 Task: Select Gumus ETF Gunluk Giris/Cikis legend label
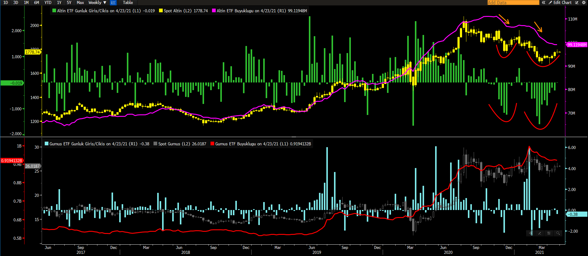point(99,144)
